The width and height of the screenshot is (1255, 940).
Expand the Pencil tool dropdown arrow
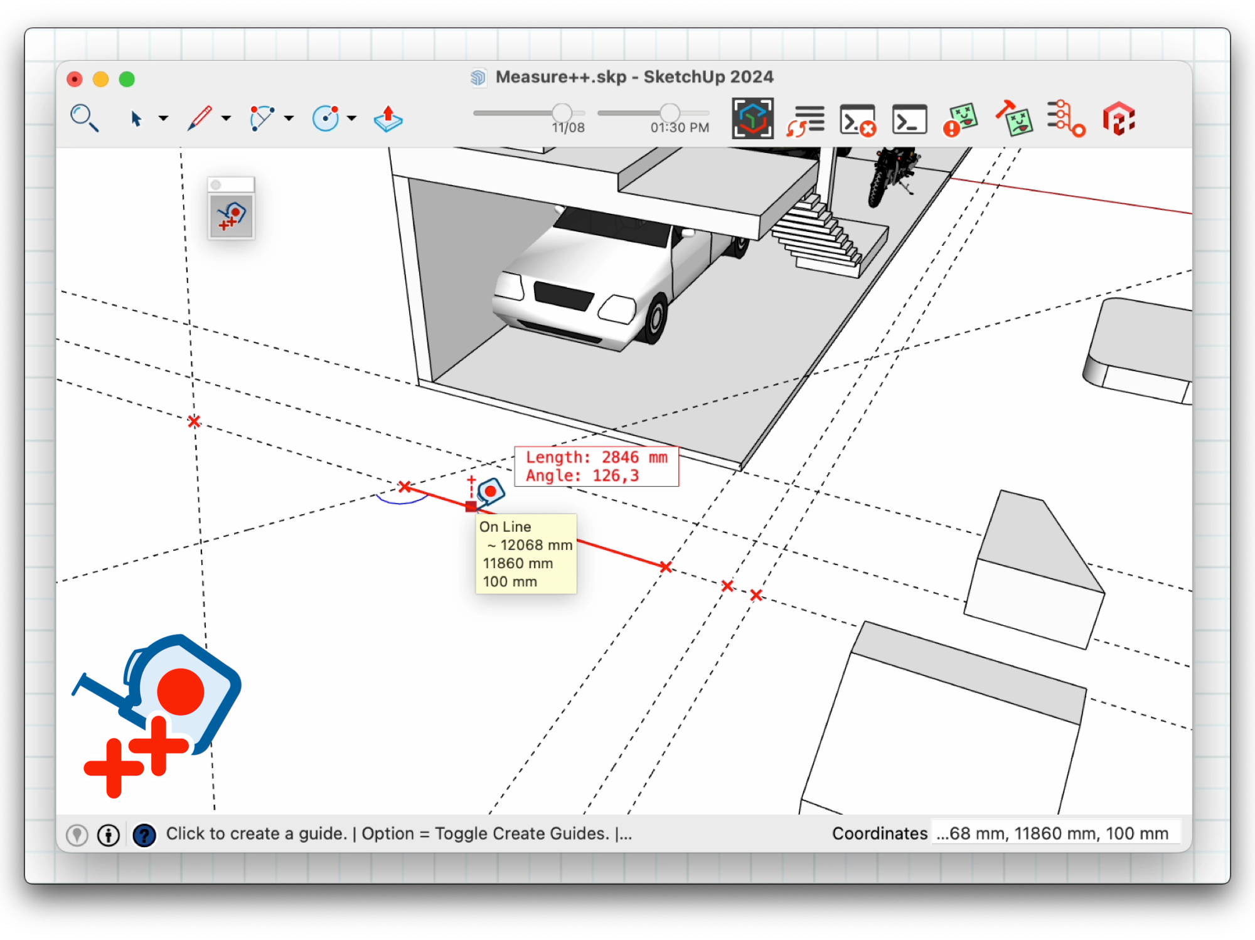pyautogui.click(x=226, y=118)
